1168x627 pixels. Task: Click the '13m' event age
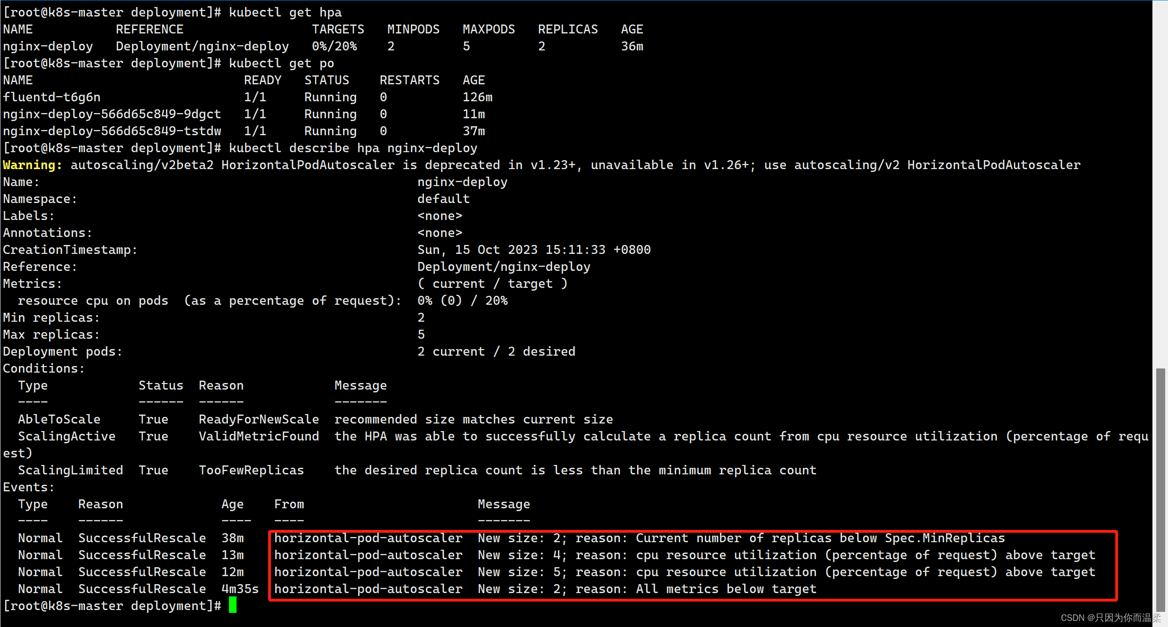[x=233, y=555]
